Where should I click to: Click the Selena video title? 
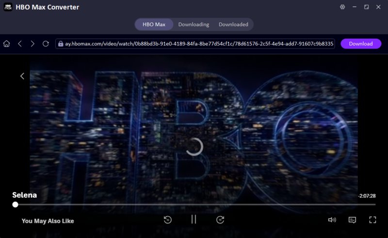pos(25,195)
